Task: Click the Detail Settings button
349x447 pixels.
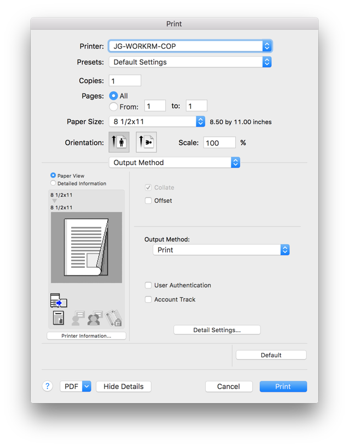Action: (217, 330)
